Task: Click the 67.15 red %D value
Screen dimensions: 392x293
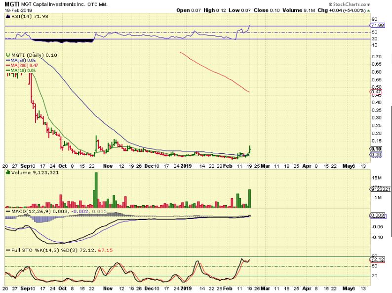Action: coord(105,250)
